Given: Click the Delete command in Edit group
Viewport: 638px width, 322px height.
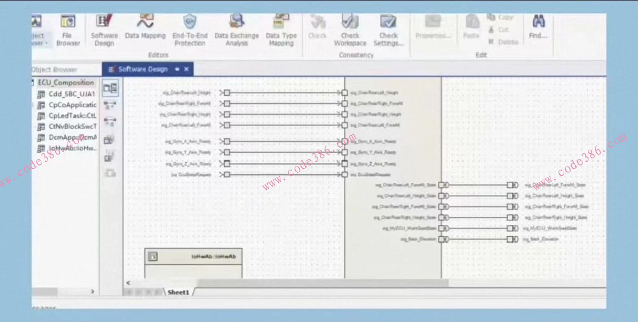Looking at the screenshot, I should point(503,42).
